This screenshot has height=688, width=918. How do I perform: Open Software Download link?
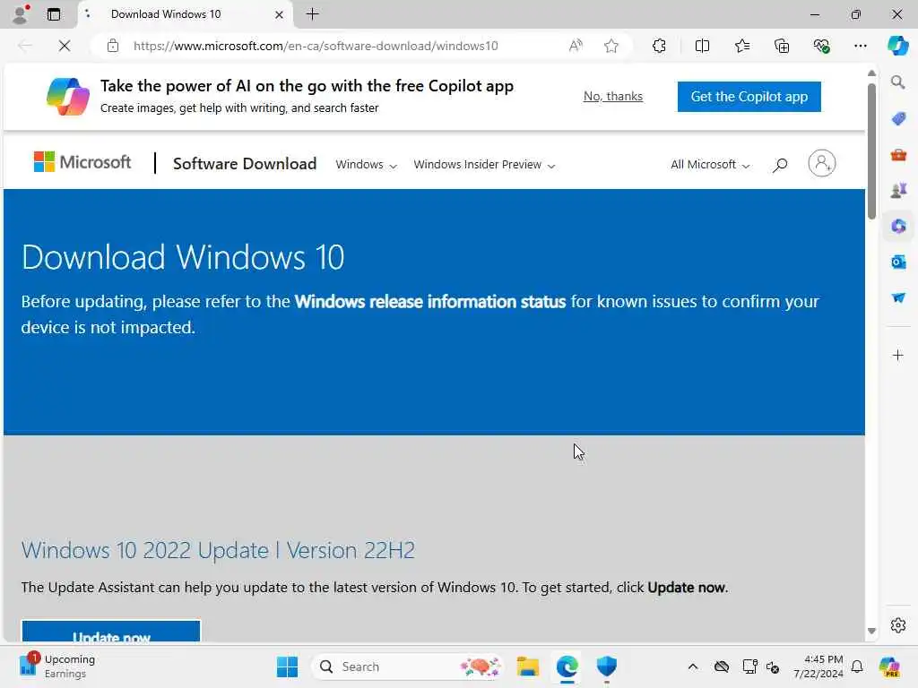point(245,164)
